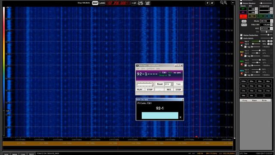Select the IF view button
275x155 pixels.
[x=207, y=3]
